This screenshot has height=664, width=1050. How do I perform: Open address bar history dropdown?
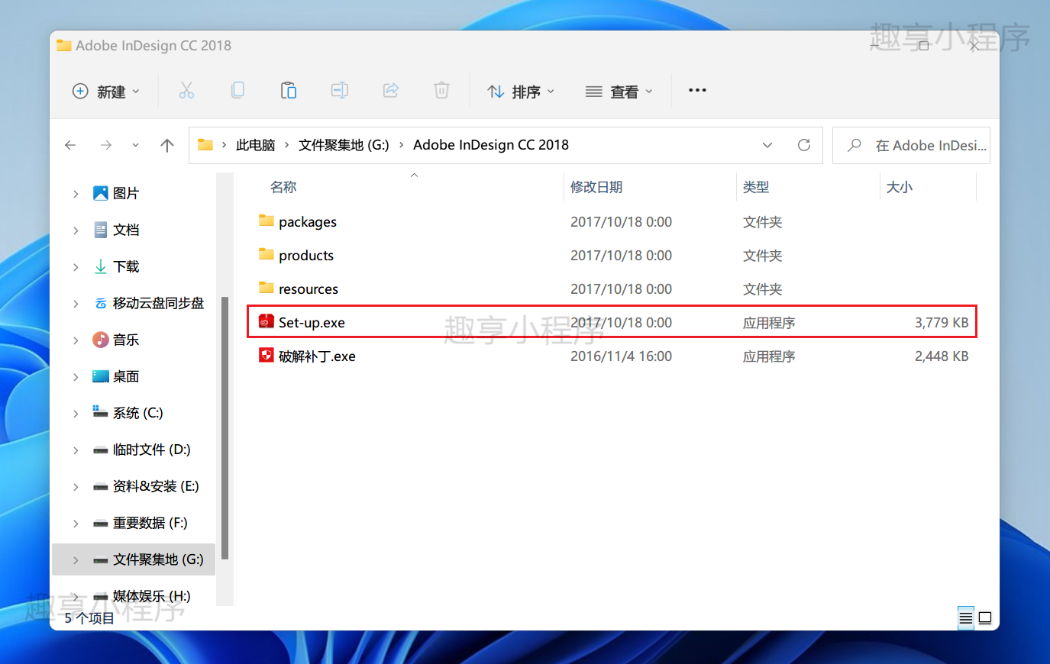point(767,145)
